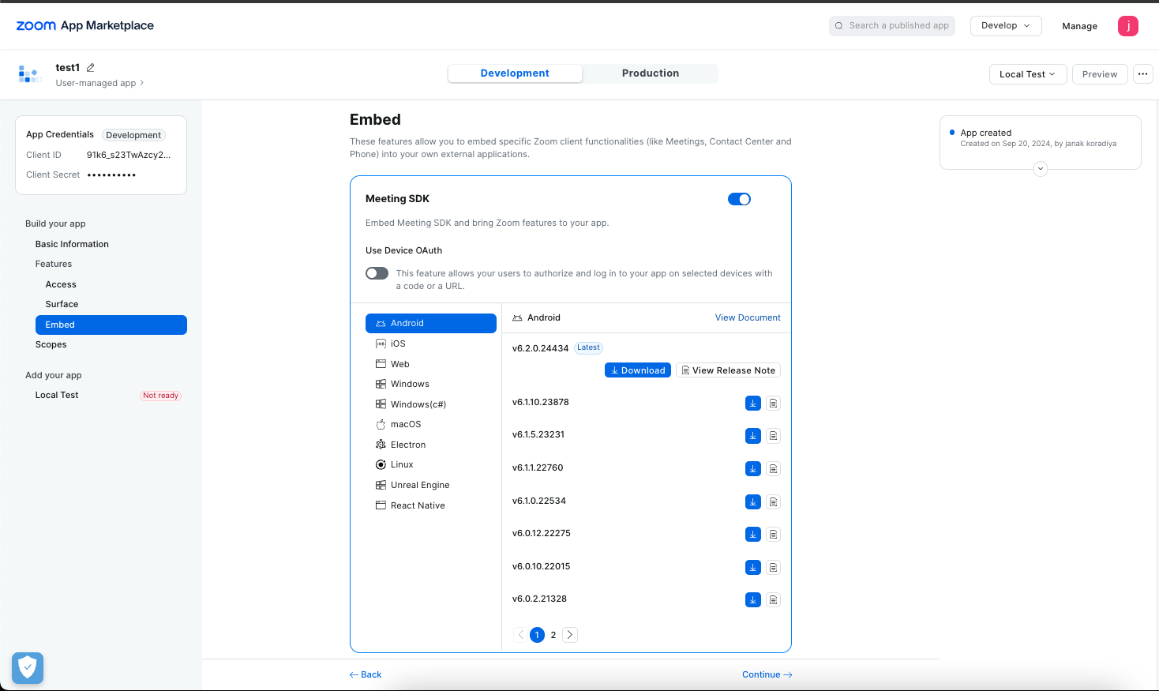
Task: Select the Android platform
Action: [431, 324]
